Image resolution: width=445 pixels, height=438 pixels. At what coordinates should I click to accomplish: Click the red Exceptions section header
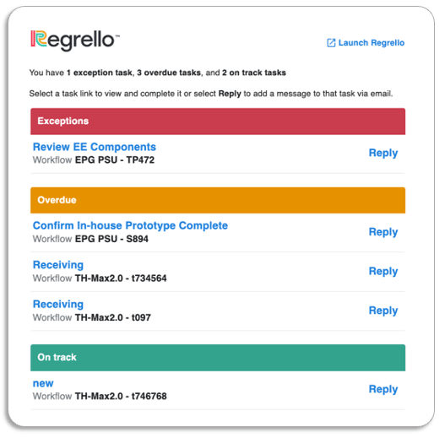(x=218, y=122)
